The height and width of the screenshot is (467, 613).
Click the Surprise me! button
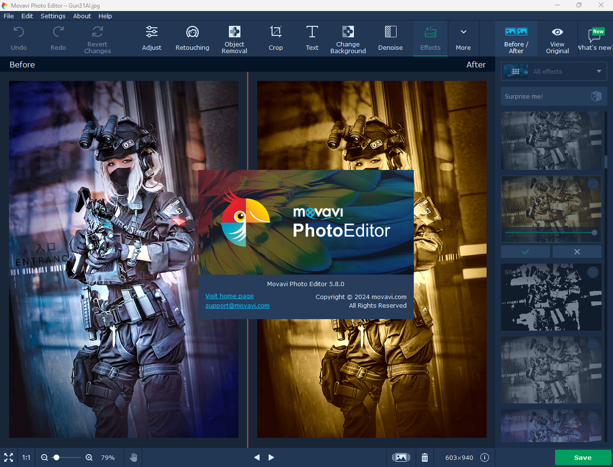553,96
